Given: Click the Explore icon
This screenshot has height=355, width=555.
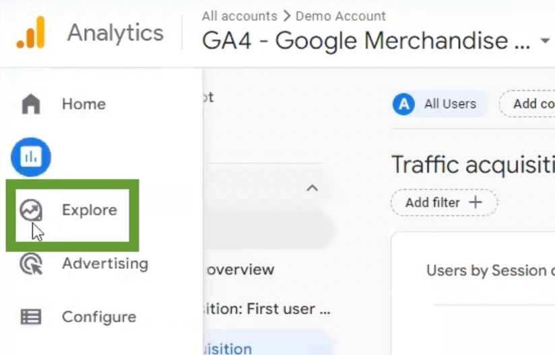Looking at the screenshot, I should (x=31, y=210).
